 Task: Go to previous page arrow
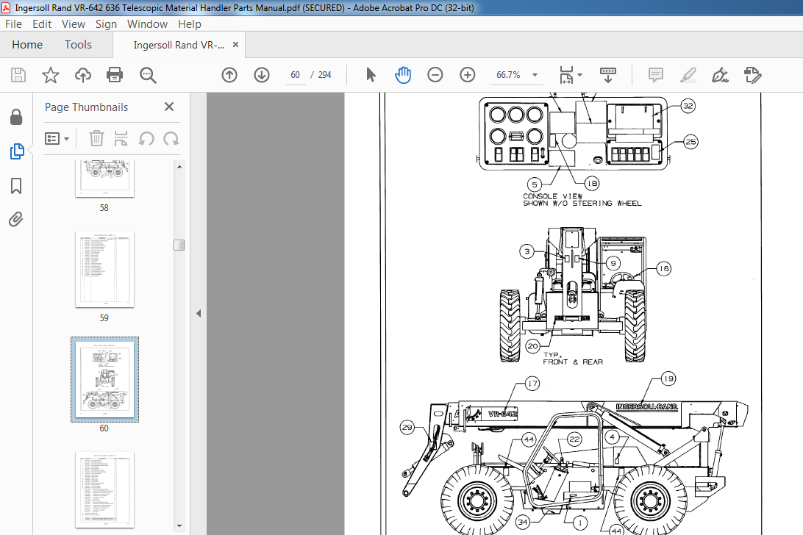229,75
